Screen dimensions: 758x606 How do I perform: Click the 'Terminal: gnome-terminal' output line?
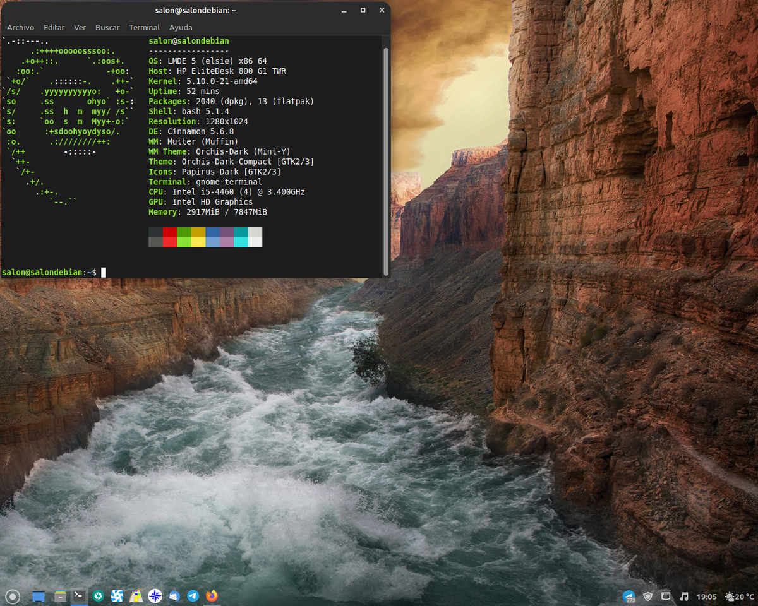[205, 182]
